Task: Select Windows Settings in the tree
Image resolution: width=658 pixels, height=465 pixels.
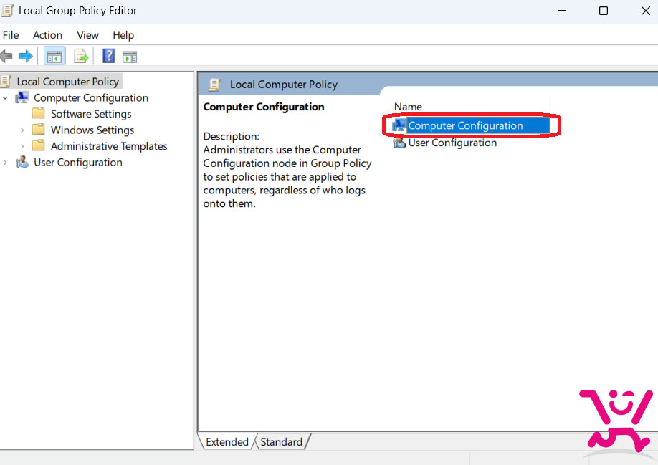Action: (x=92, y=130)
